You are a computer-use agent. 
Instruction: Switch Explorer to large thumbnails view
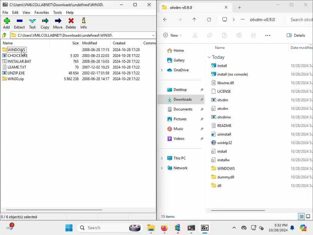point(308,216)
